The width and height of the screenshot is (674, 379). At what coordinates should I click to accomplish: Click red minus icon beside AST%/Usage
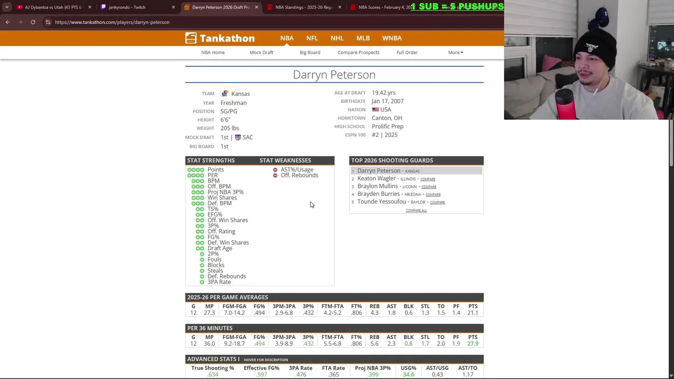(275, 169)
